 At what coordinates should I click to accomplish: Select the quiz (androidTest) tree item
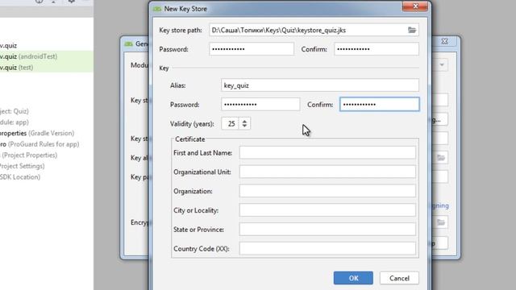coord(29,56)
